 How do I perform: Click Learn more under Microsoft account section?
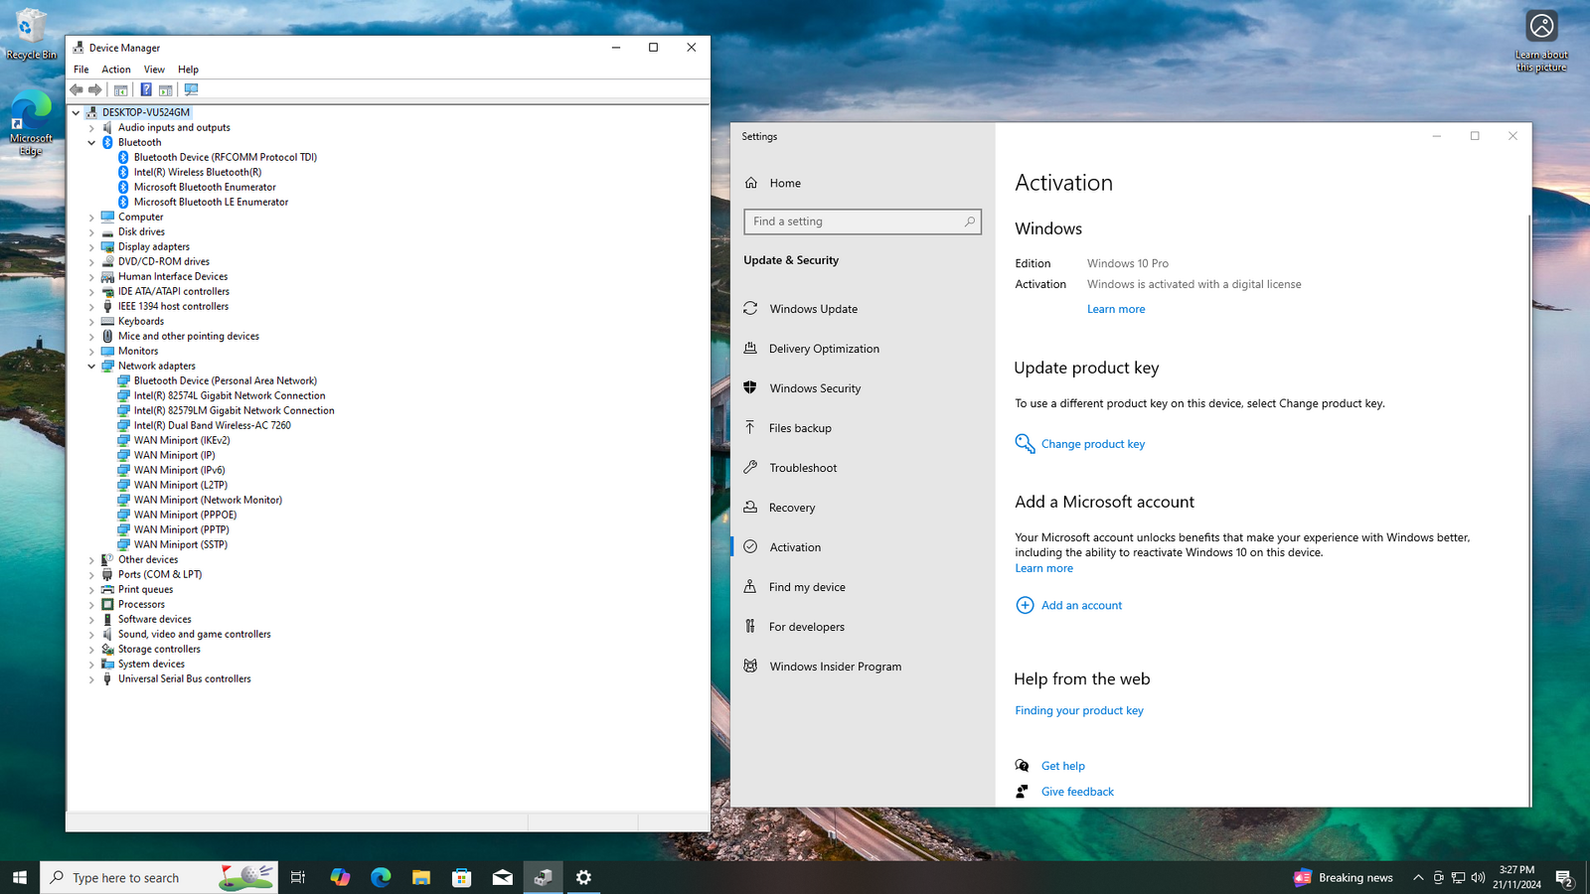1043,568
